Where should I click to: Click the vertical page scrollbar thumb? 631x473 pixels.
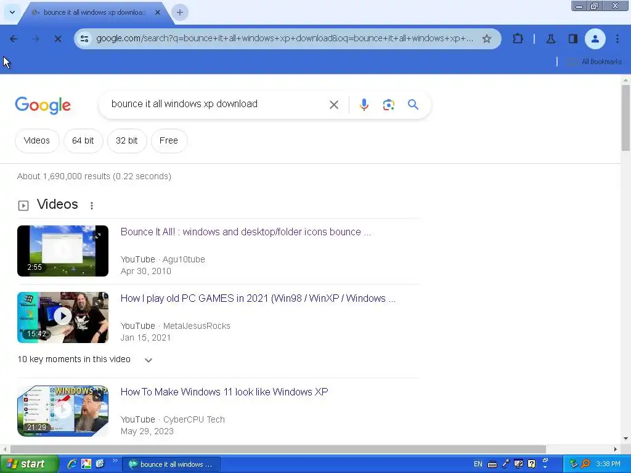click(x=625, y=118)
